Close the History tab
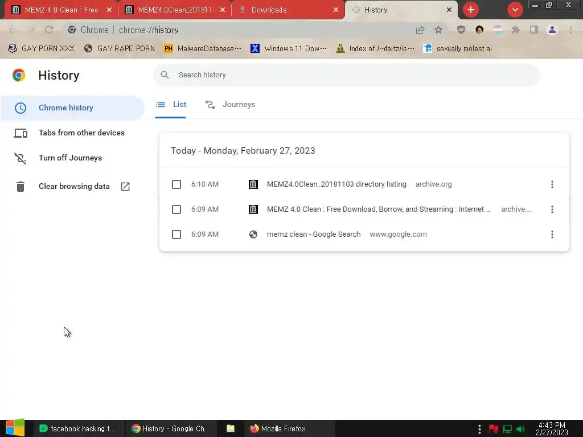This screenshot has width=583, height=437. point(449,10)
